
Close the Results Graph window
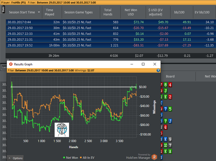155,64
